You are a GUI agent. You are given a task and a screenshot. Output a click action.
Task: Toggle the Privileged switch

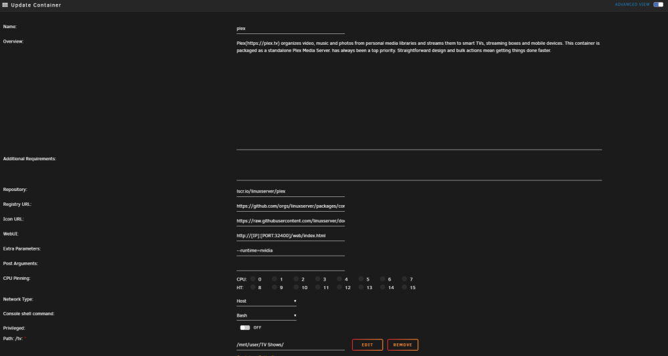coord(245,327)
